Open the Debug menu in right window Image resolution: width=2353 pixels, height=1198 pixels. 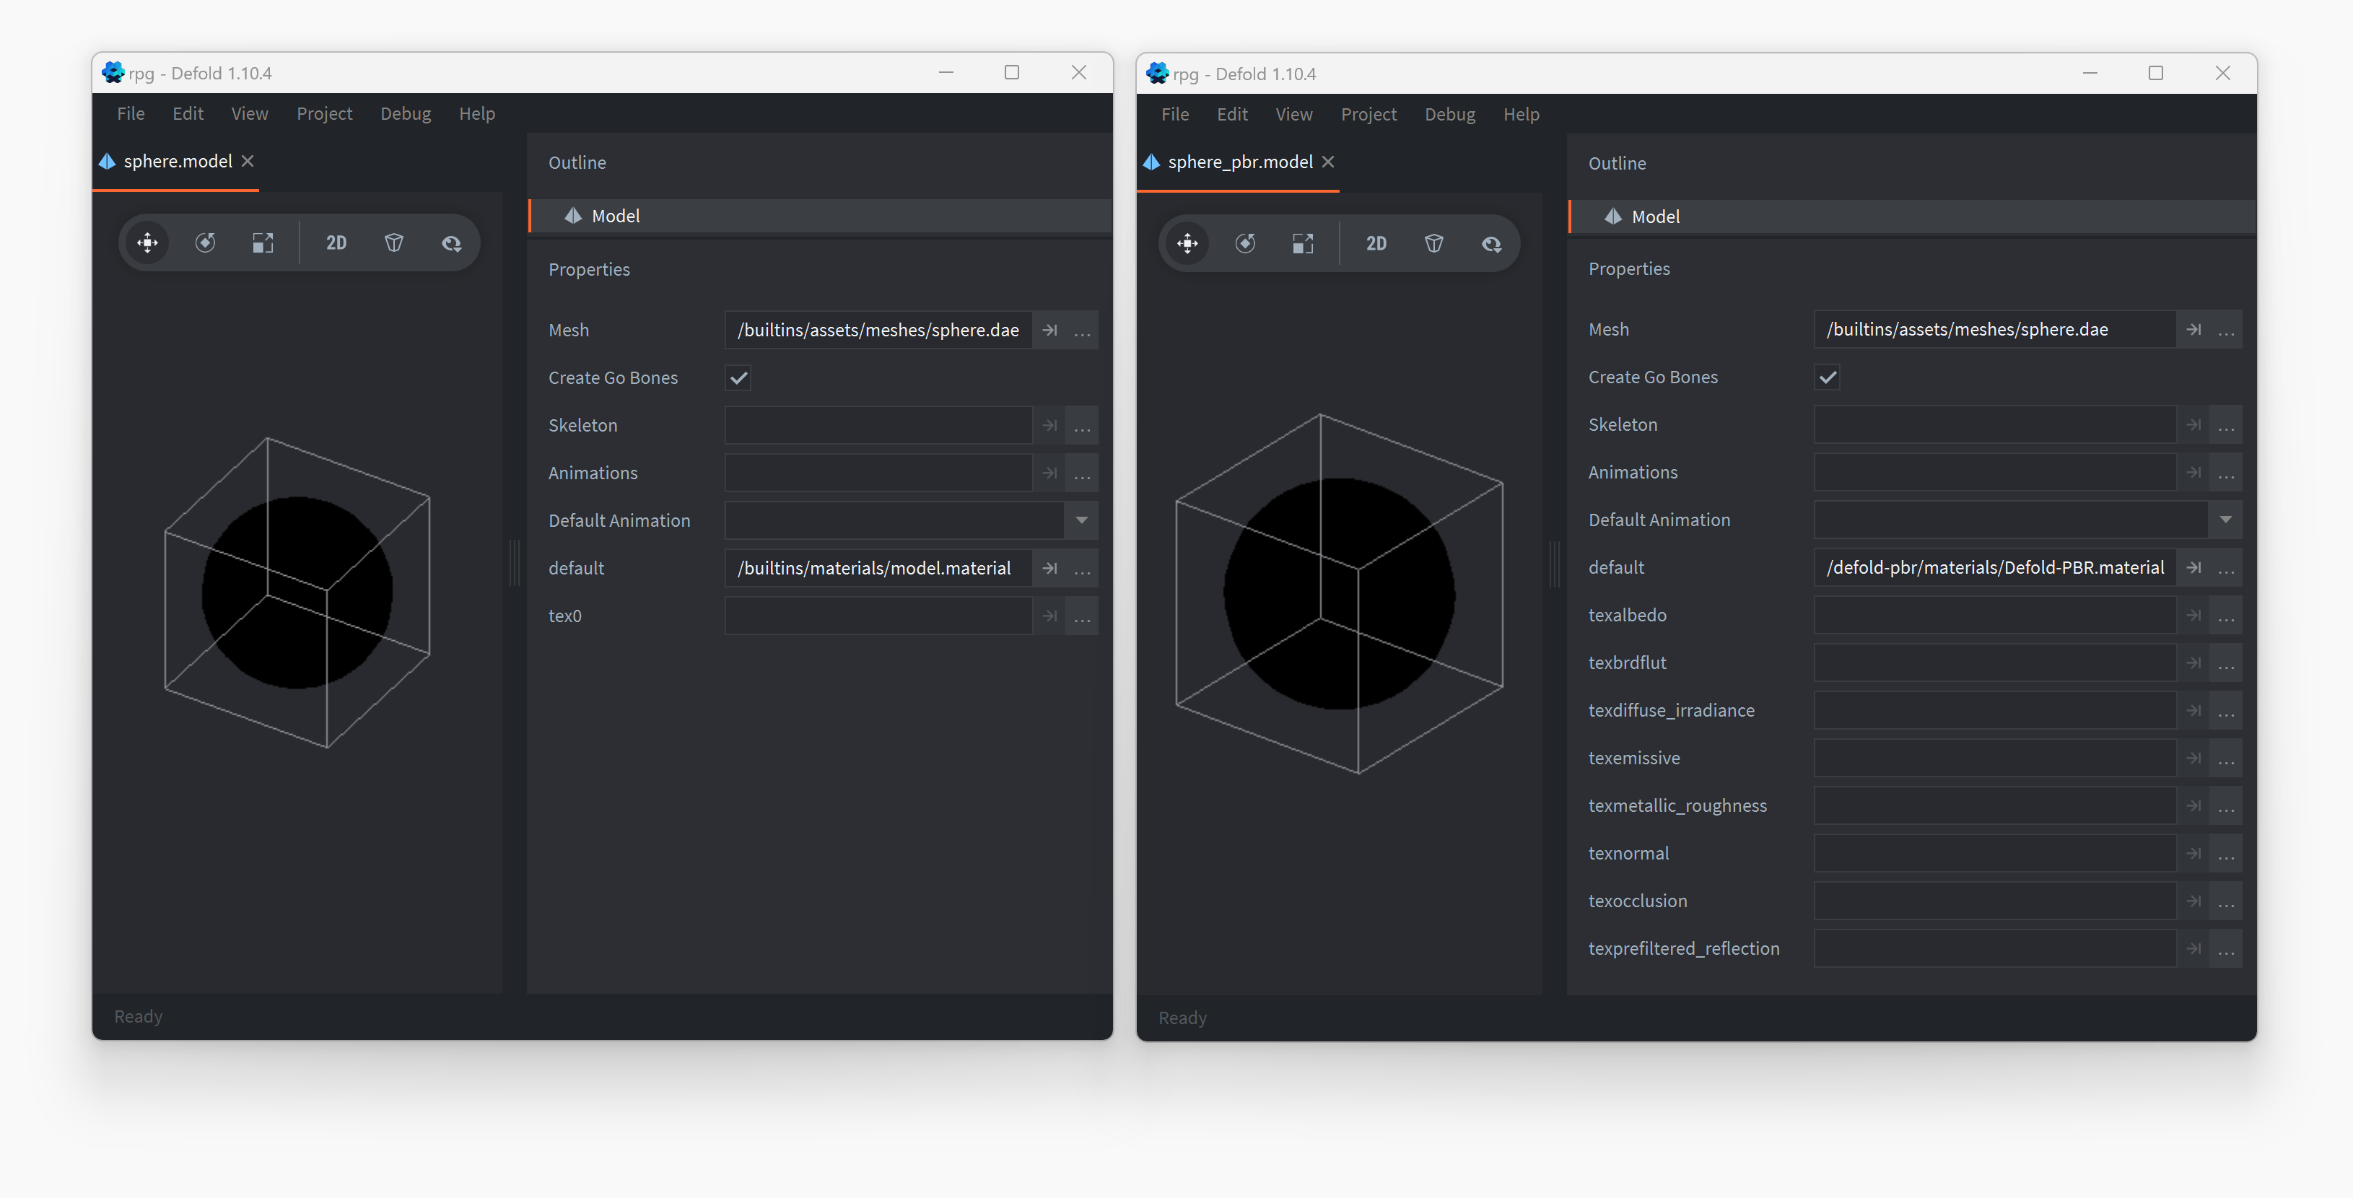[x=1449, y=114]
